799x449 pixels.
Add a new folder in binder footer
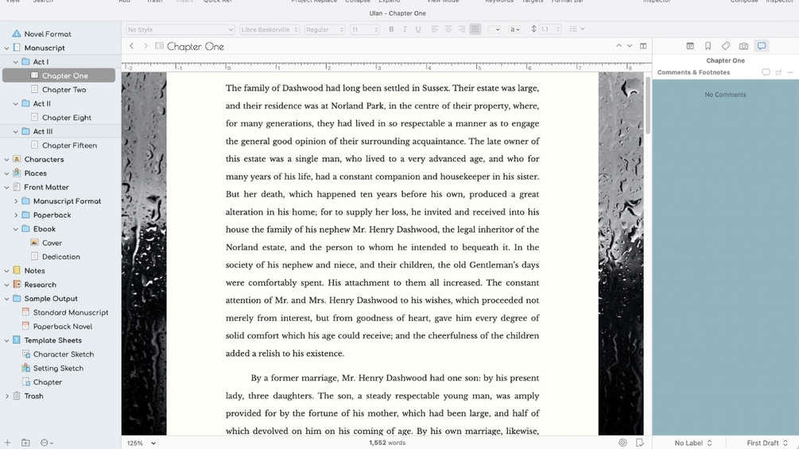point(25,443)
